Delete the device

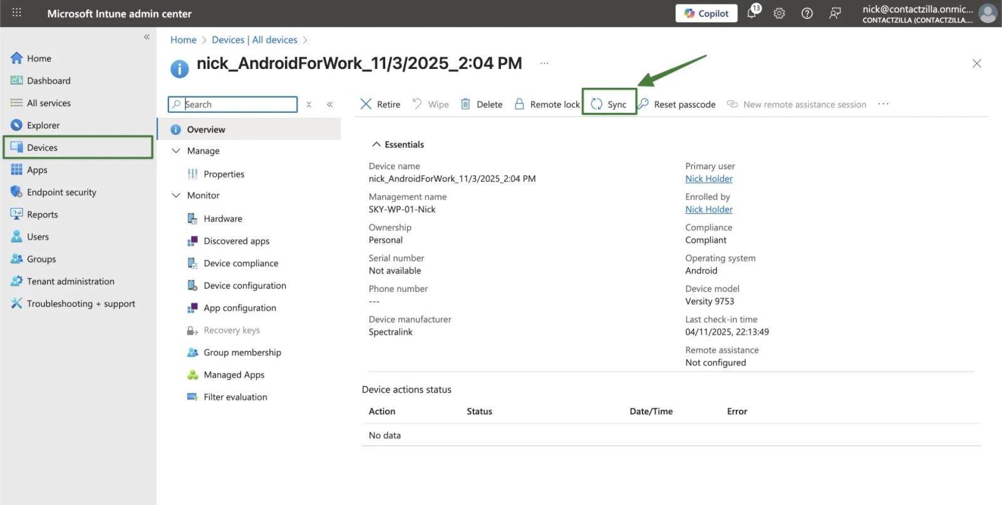(482, 104)
